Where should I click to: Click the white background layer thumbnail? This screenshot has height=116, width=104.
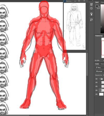coord(101,94)
